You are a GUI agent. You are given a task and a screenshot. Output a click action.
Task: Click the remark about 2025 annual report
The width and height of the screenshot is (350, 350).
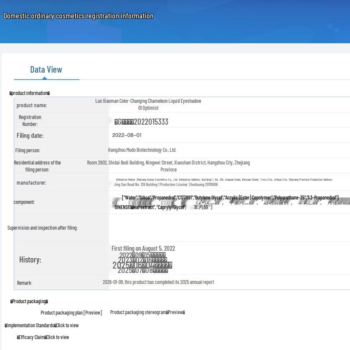point(158,282)
